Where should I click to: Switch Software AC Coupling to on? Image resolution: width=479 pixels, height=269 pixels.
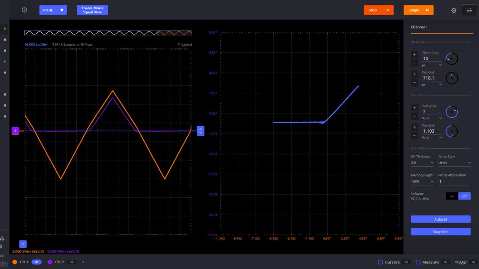click(x=452, y=196)
